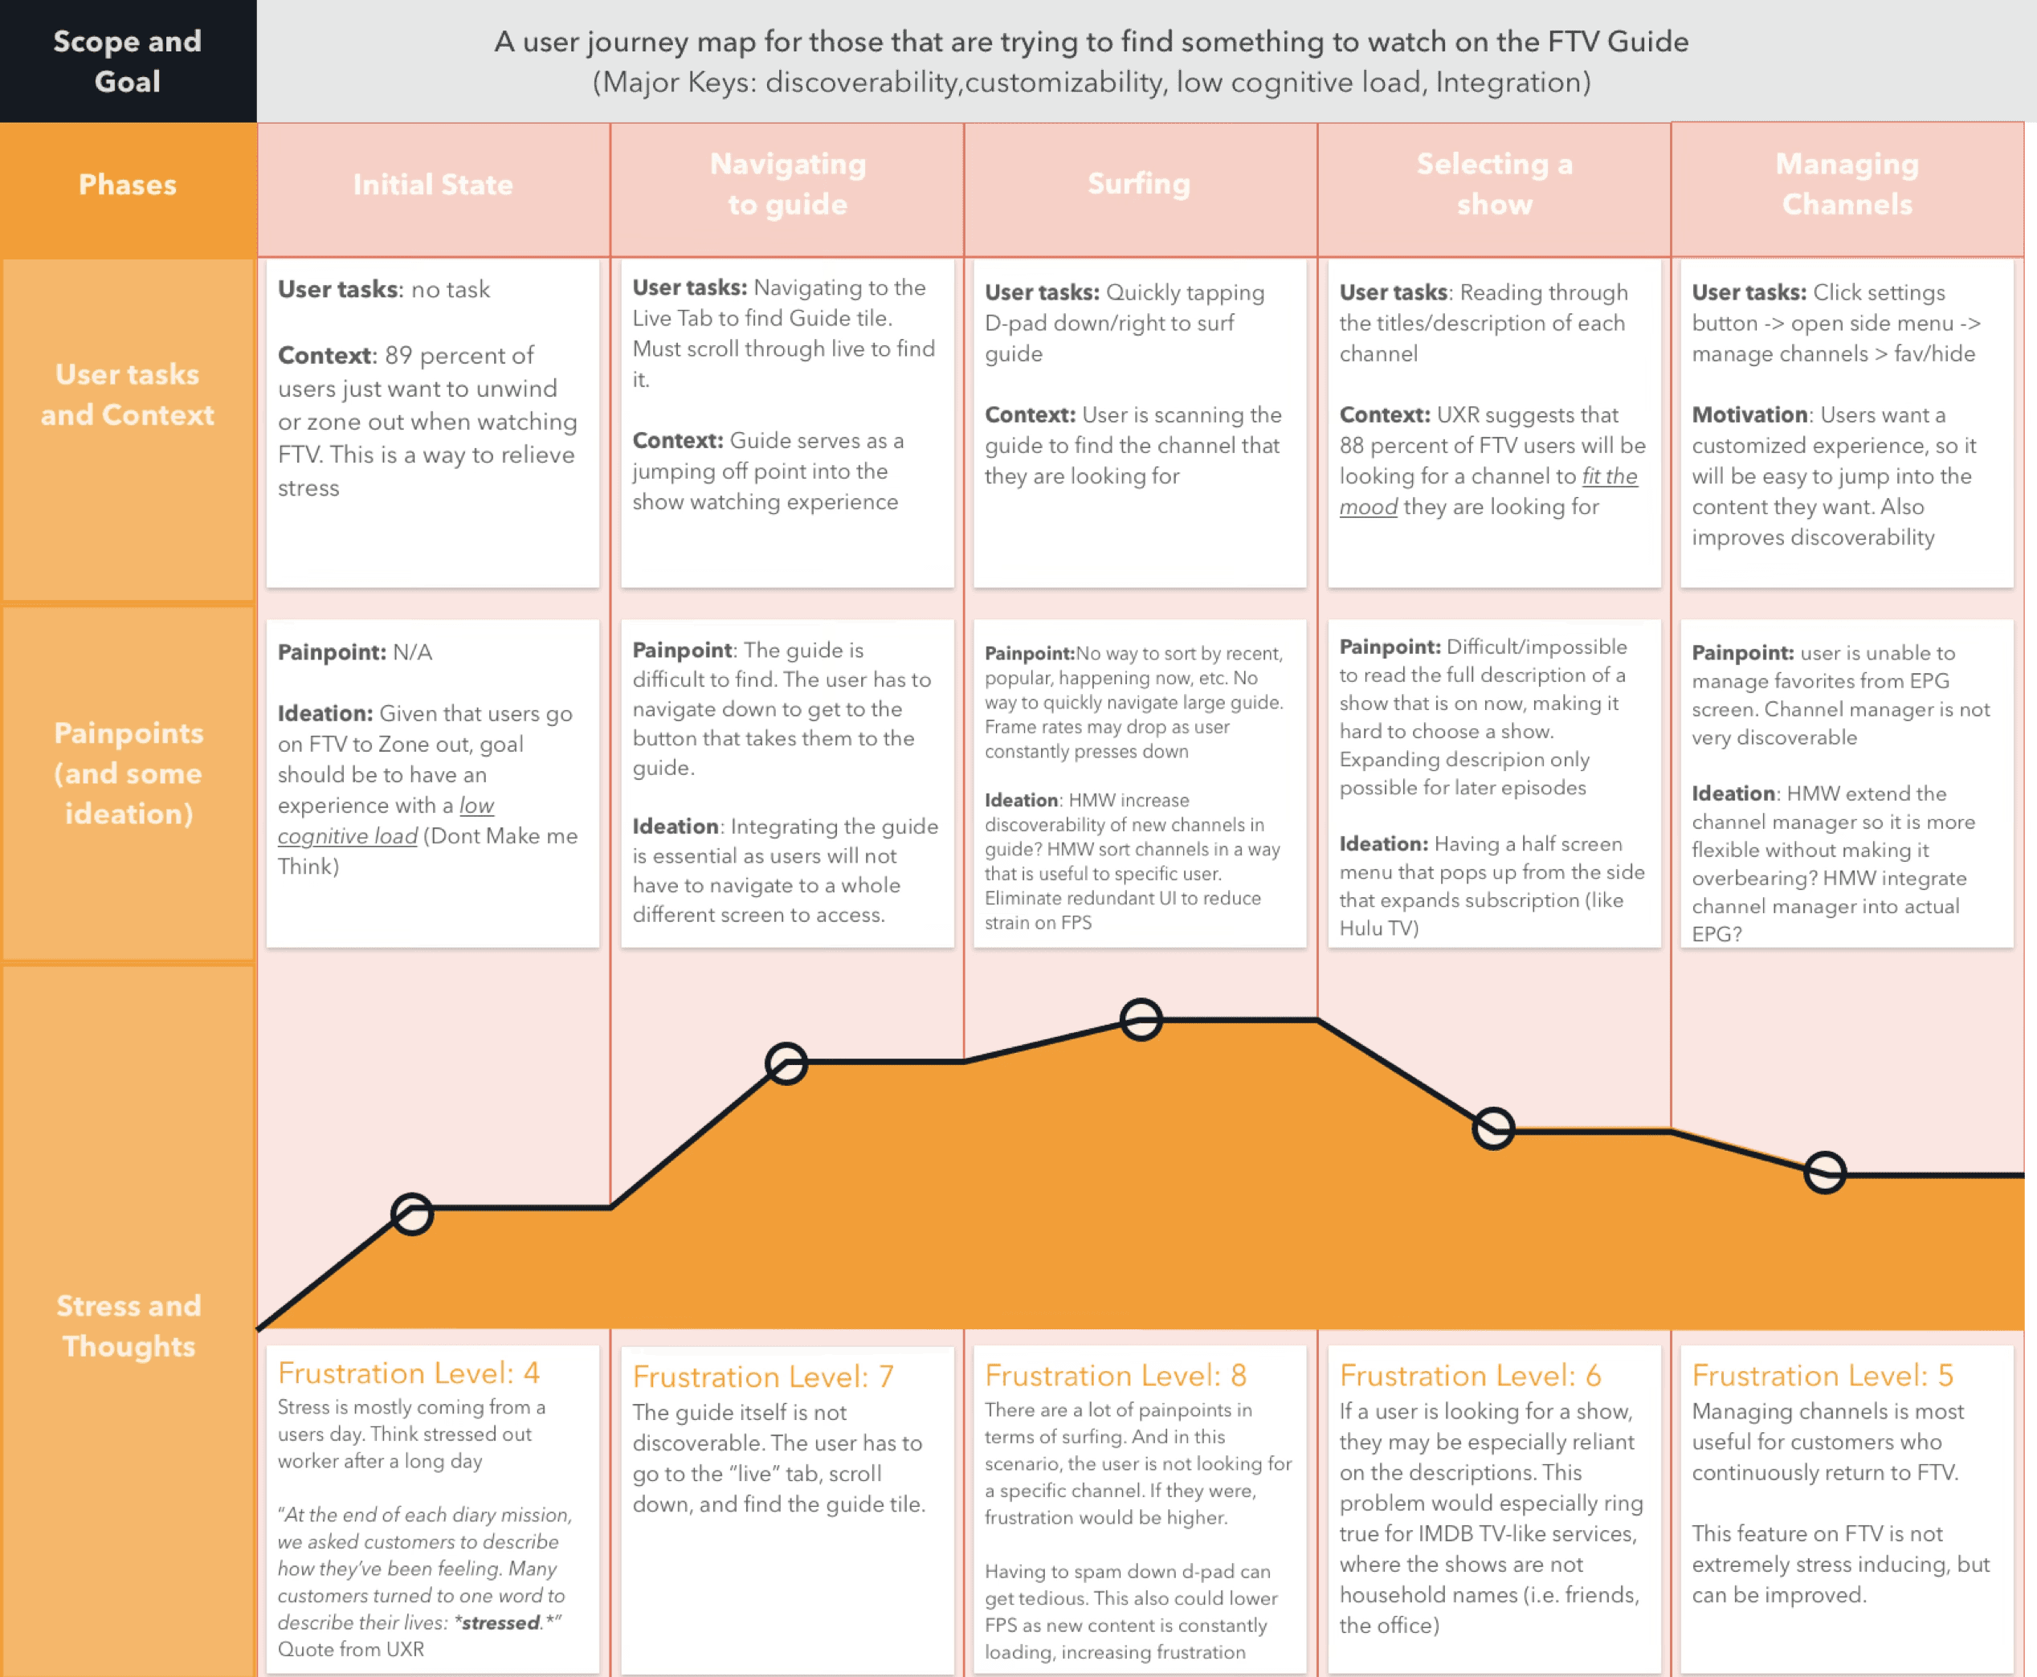
Task: Select the Initial State phase header
Action: point(433,185)
